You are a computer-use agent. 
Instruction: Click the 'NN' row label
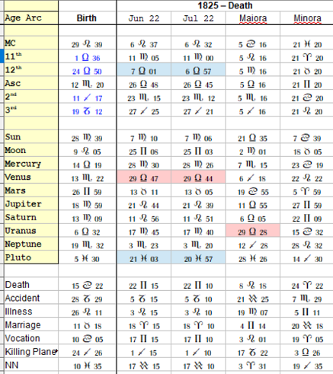tap(11, 365)
